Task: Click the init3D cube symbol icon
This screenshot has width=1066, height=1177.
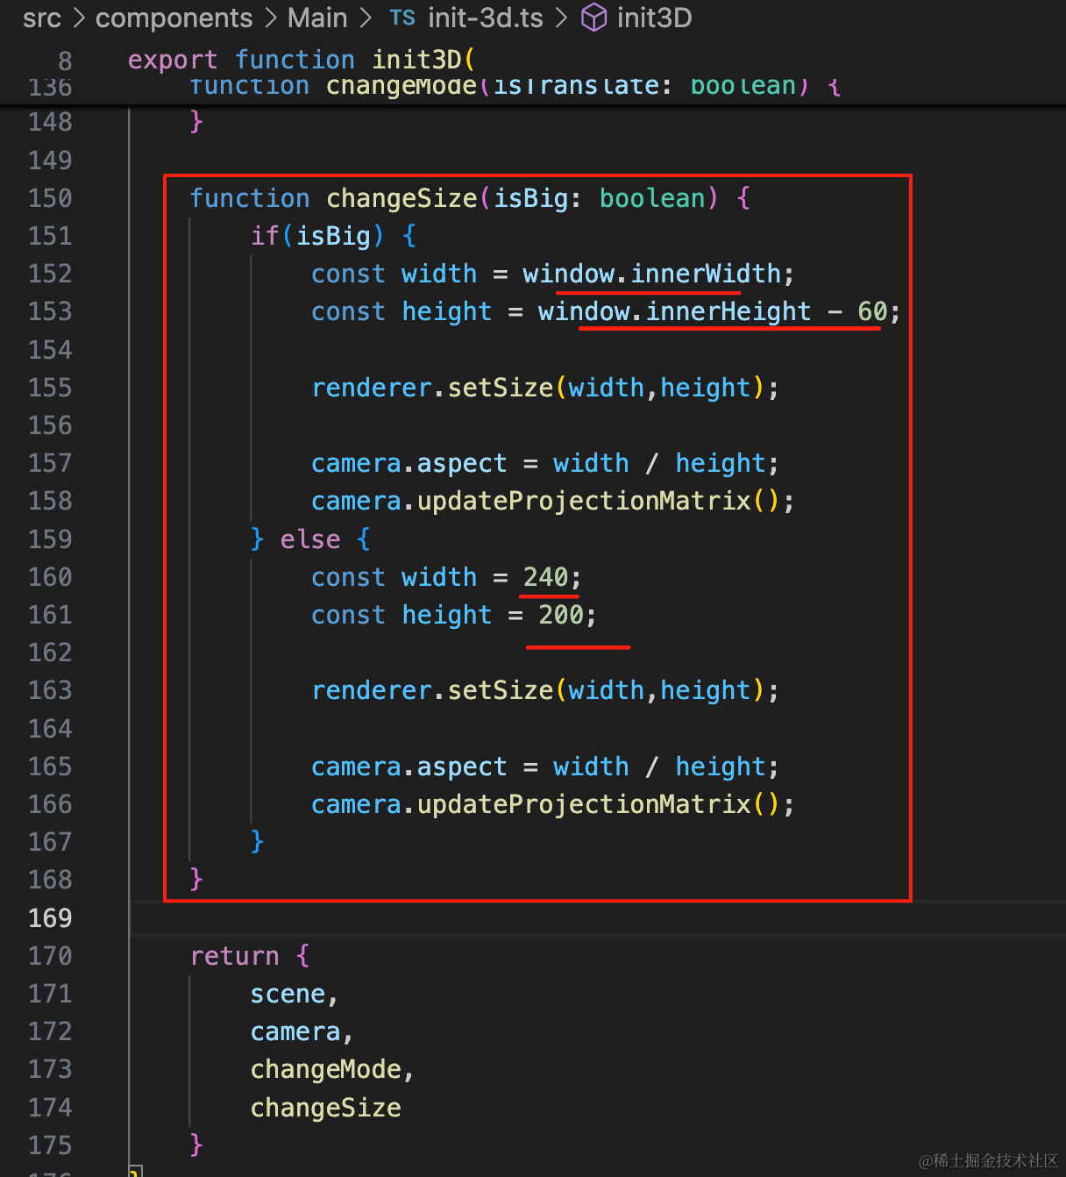Action: (594, 18)
